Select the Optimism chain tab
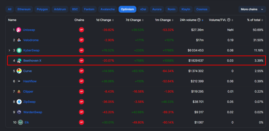 127,9
